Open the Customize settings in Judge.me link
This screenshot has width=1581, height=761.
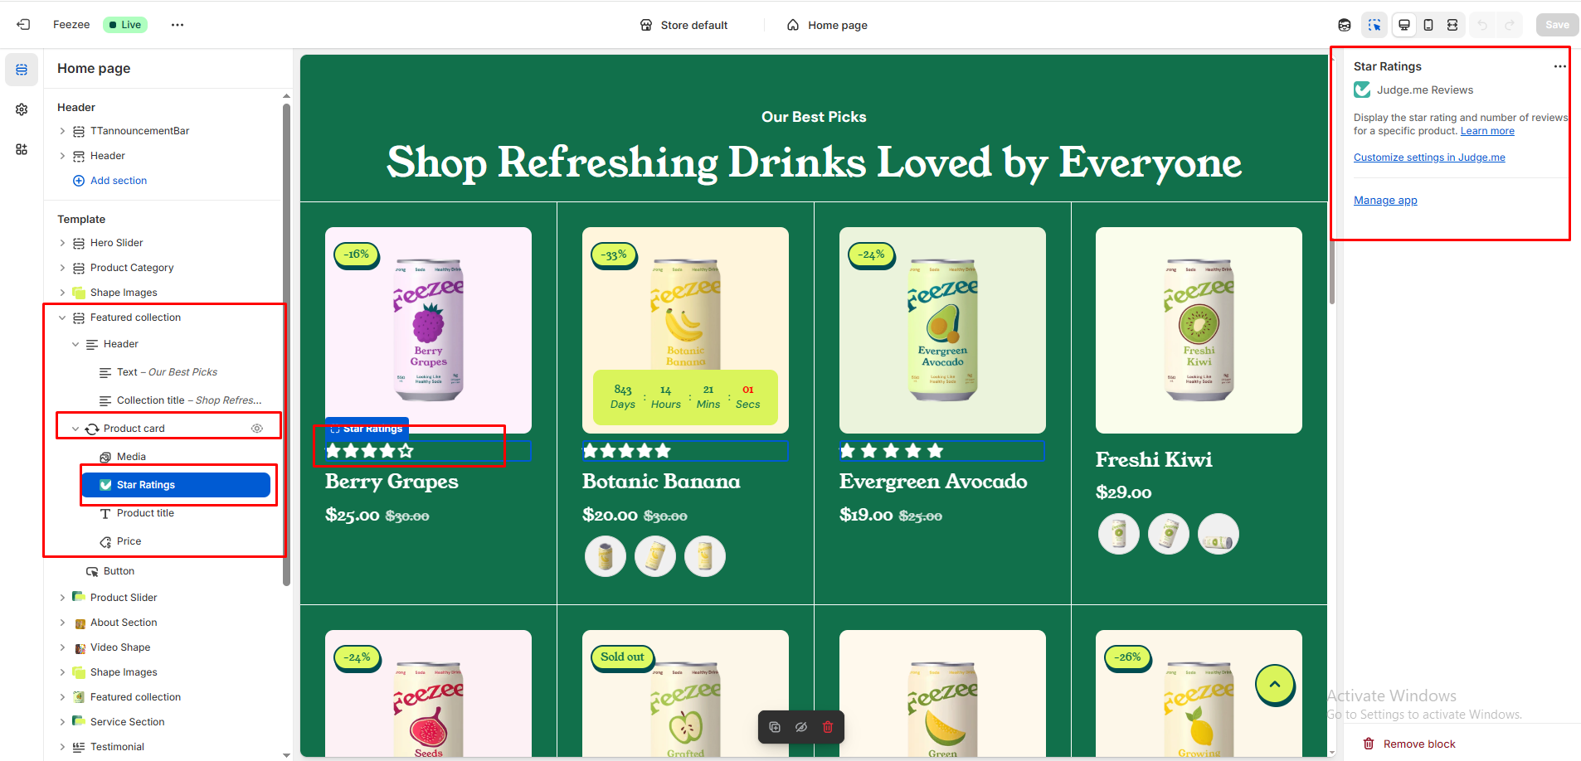[1429, 158]
